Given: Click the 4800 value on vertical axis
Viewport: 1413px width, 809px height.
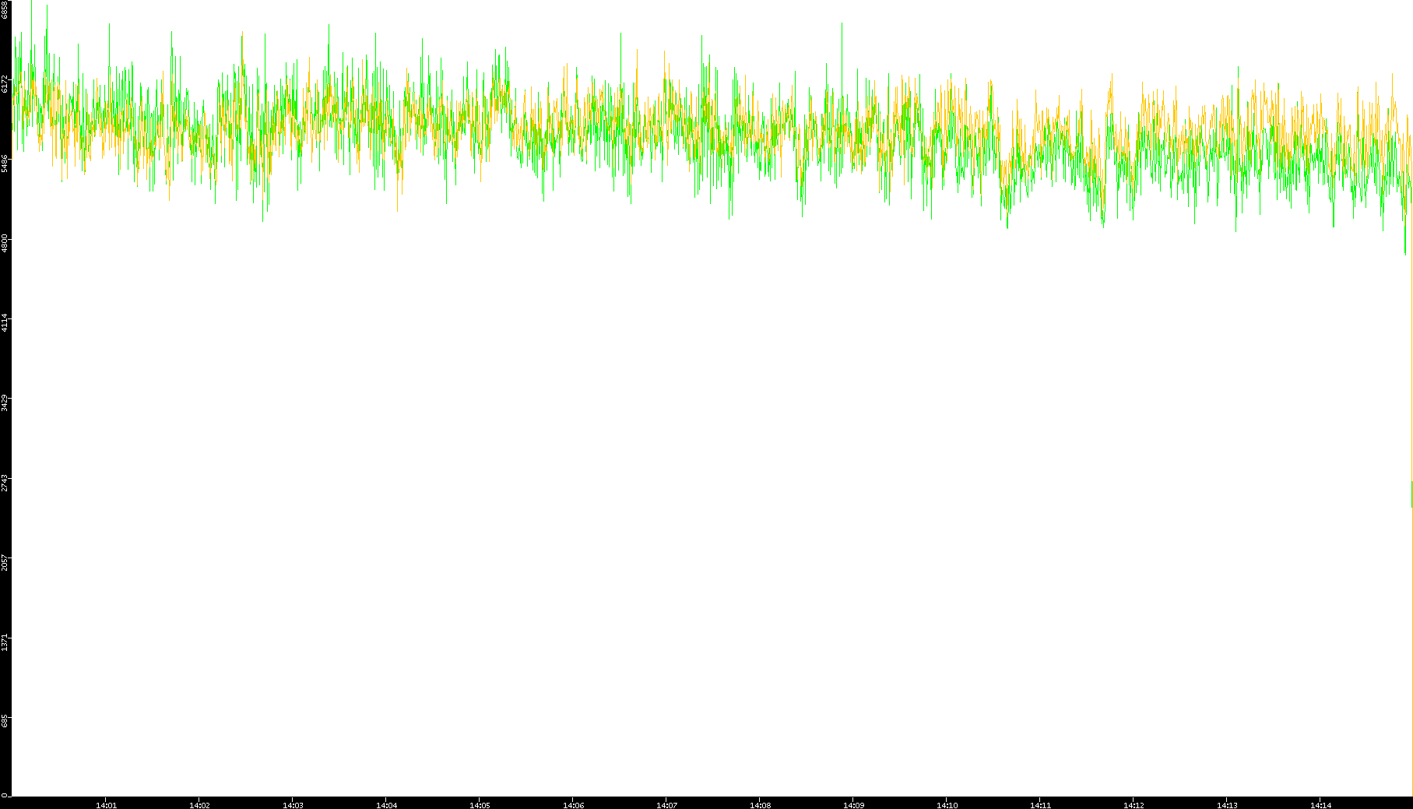Looking at the screenshot, I should pyautogui.click(x=5, y=243).
